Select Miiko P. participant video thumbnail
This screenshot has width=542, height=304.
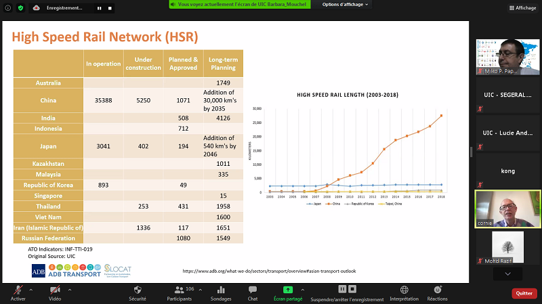[x=507, y=58]
